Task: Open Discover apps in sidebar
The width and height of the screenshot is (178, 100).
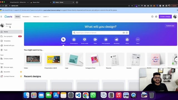Action: point(11,67)
